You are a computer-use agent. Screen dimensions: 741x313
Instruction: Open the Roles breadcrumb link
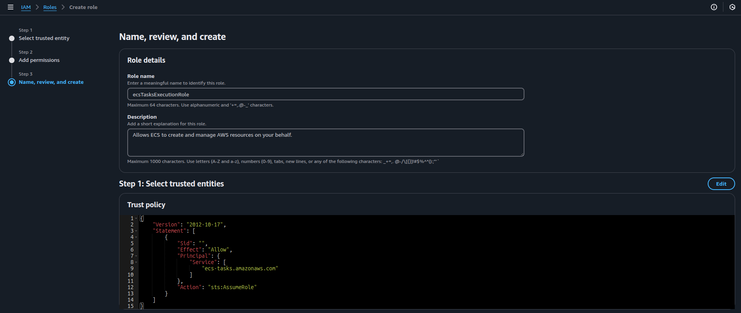[50, 7]
